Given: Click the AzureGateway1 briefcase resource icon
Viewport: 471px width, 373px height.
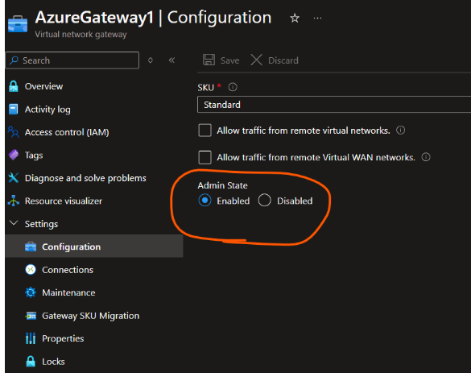Looking at the screenshot, I should click(18, 23).
